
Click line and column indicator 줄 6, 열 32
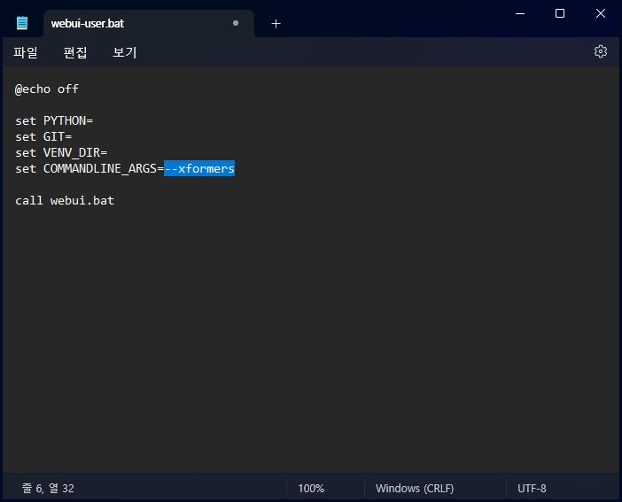(48, 488)
